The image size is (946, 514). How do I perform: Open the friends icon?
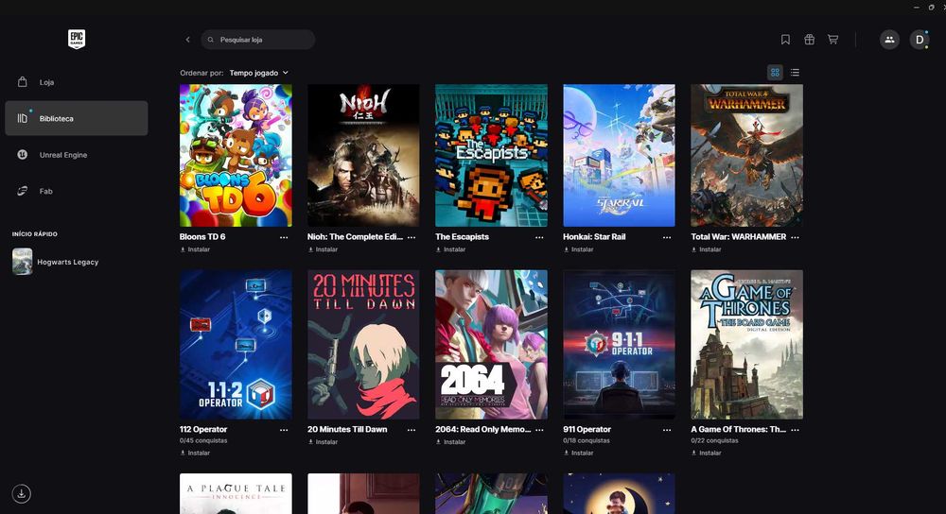889,40
